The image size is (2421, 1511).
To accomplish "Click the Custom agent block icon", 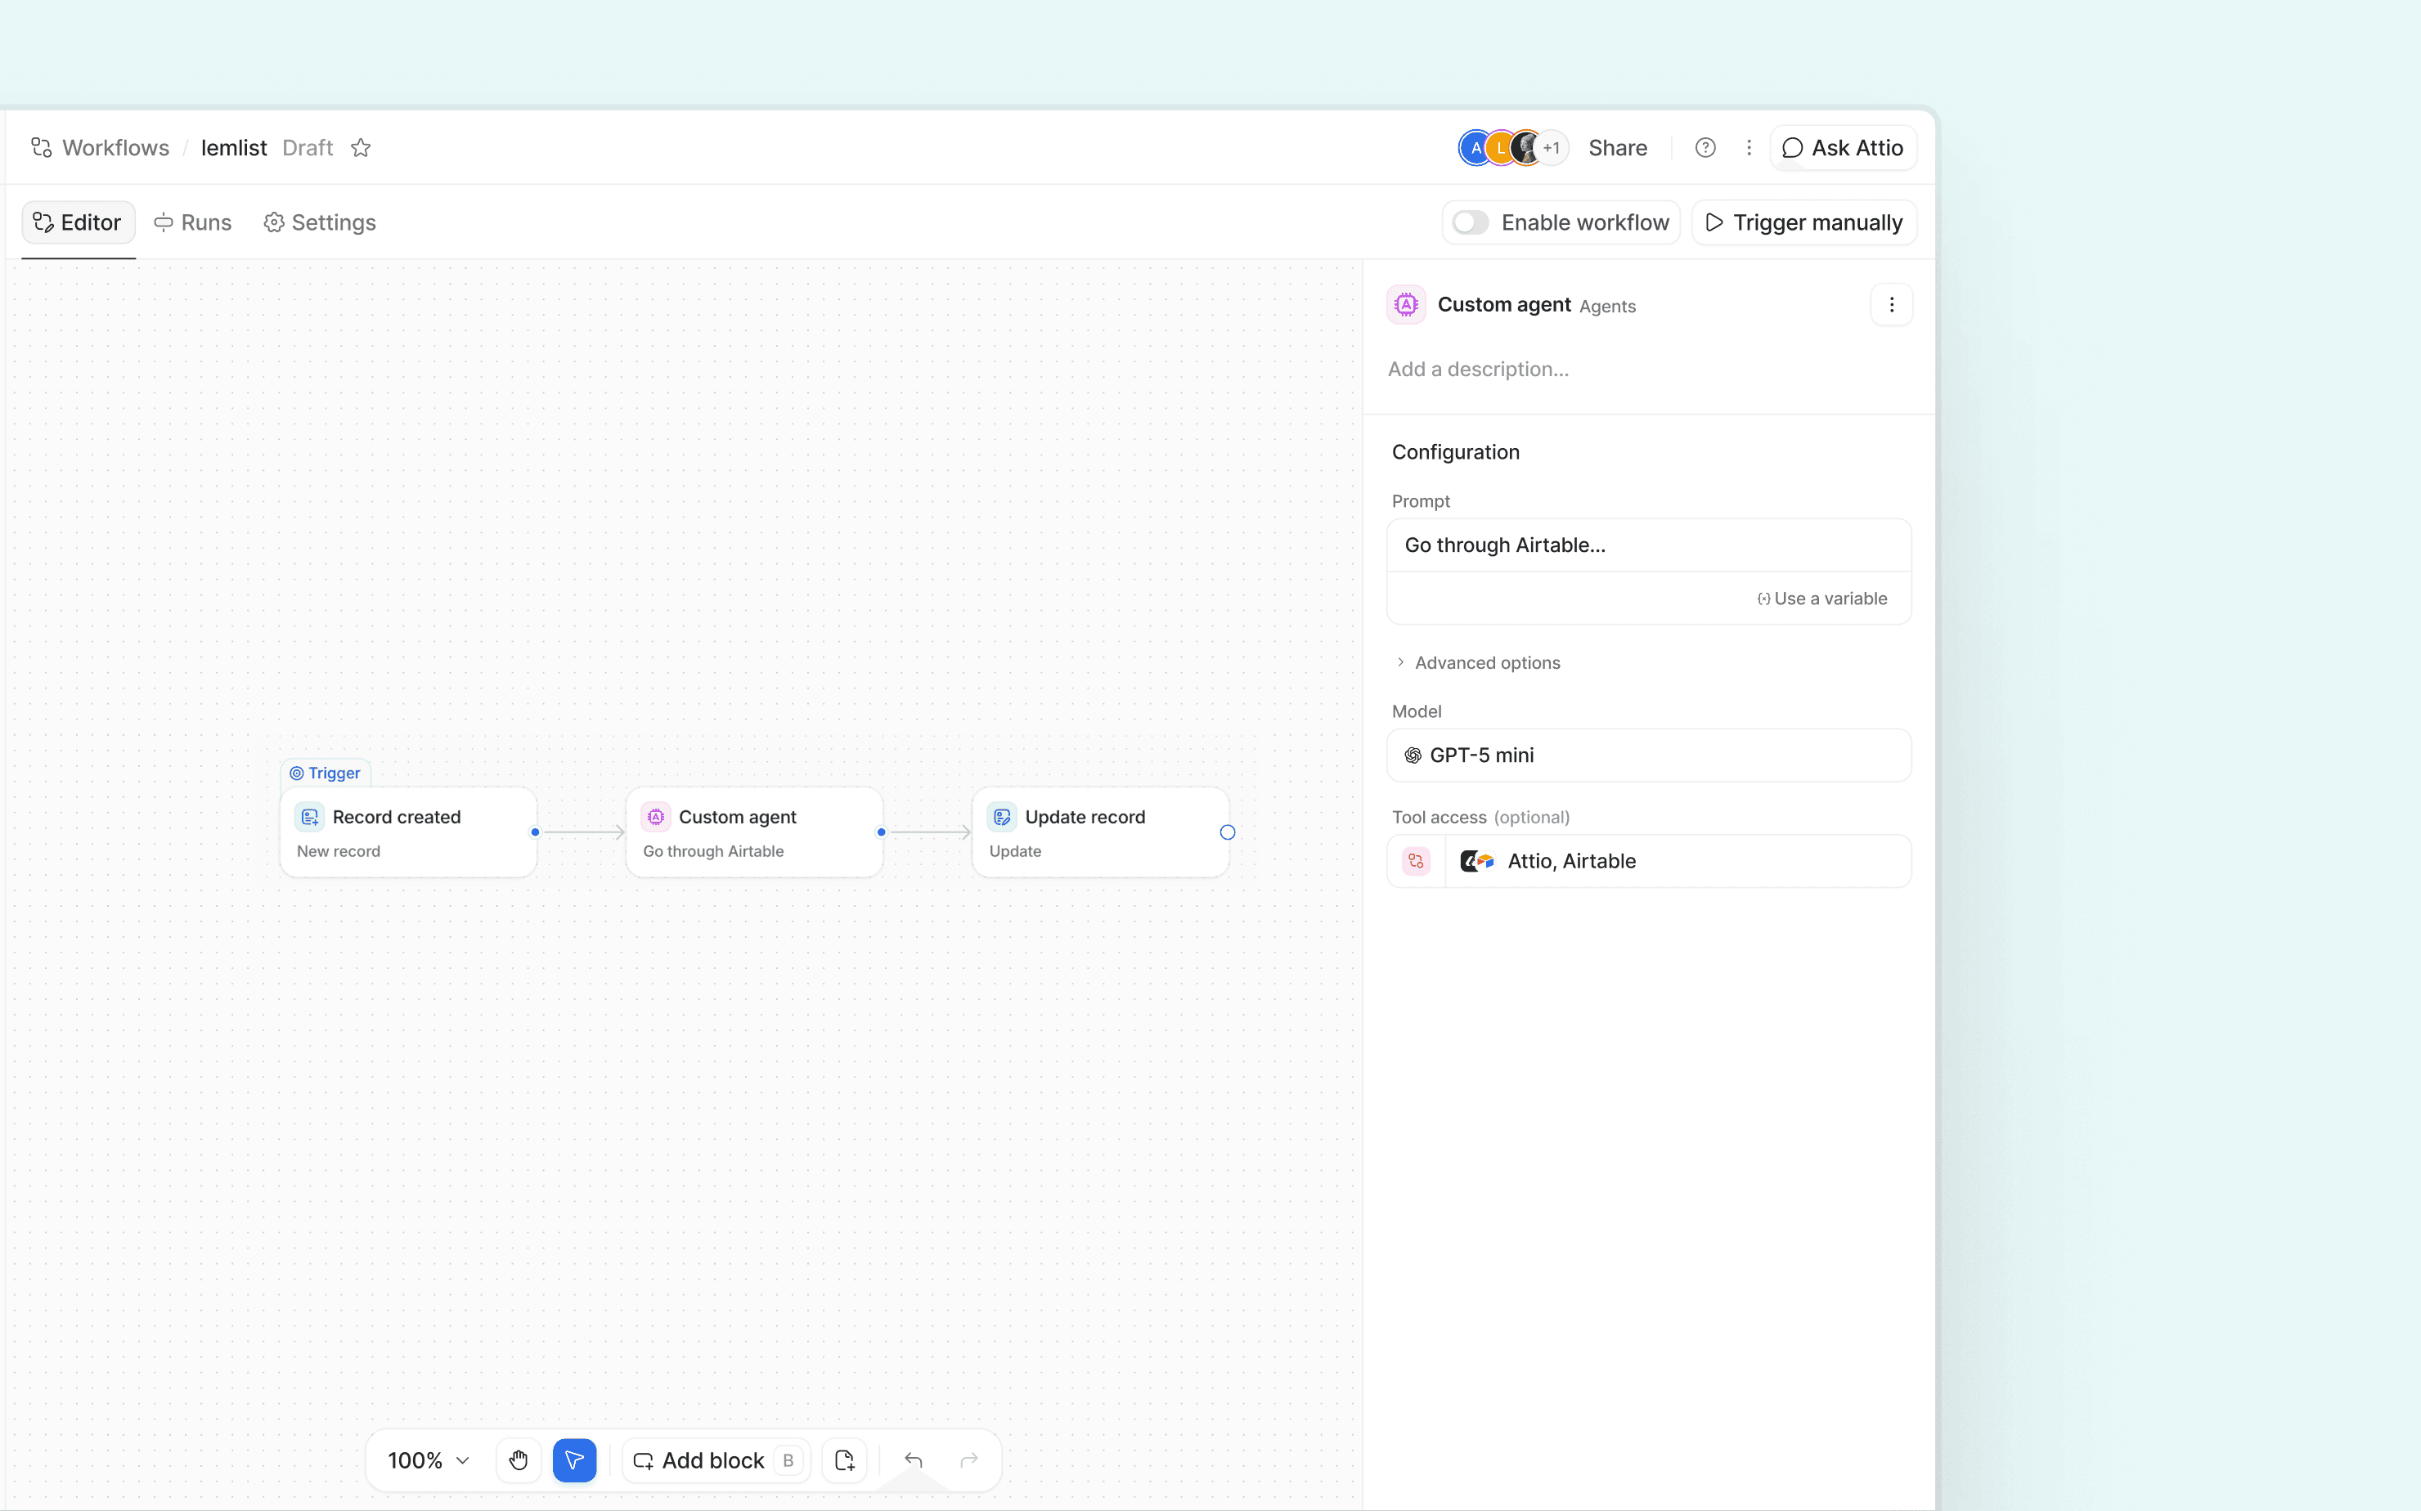I will (x=656, y=818).
